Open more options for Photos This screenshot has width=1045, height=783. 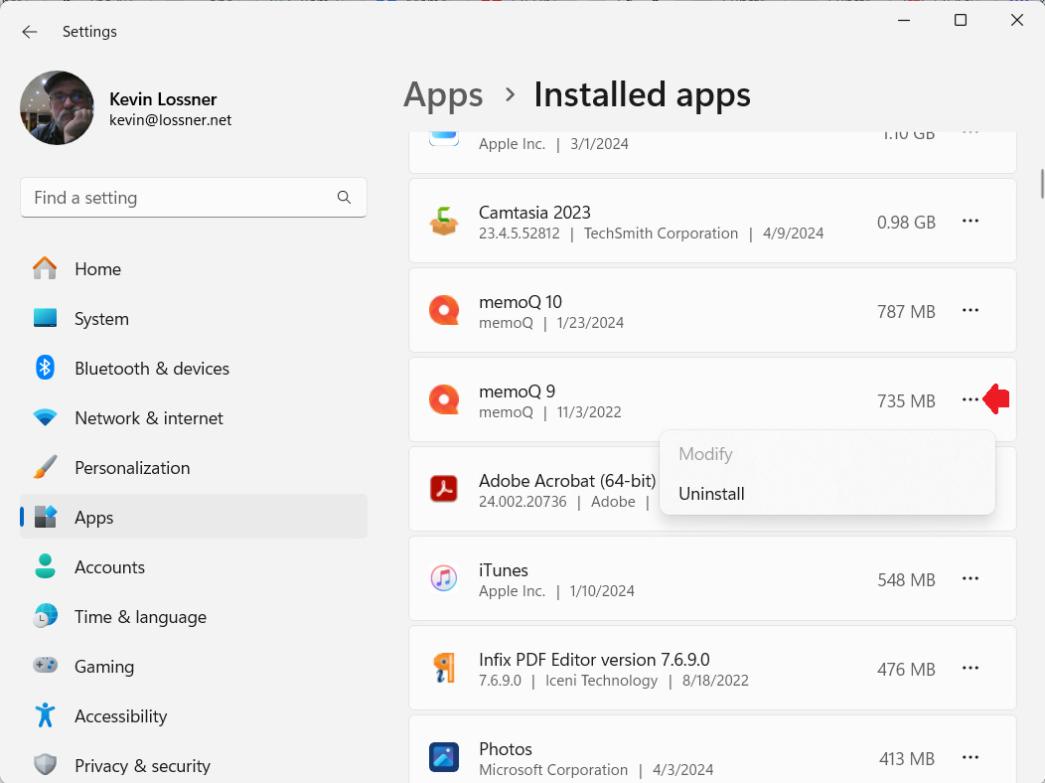(x=970, y=757)
